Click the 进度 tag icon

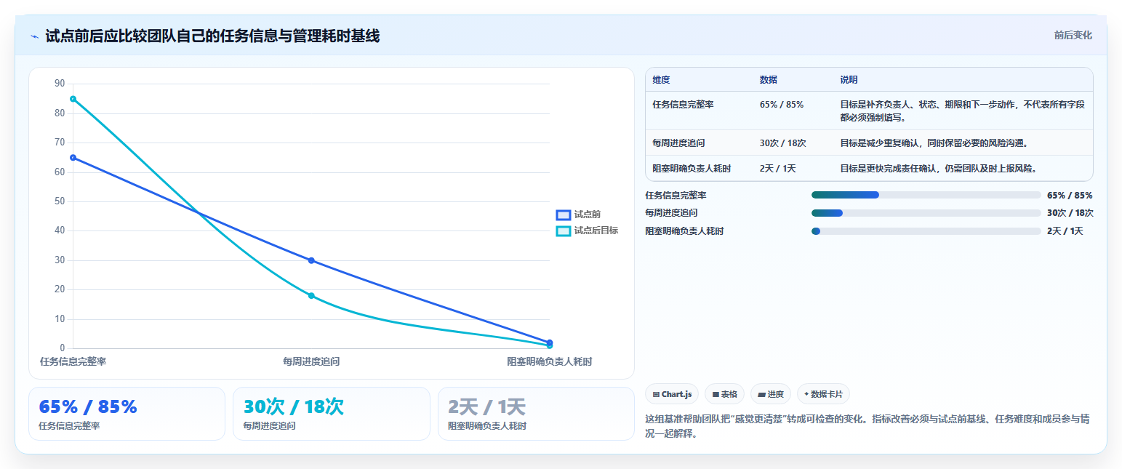[761, 394]
